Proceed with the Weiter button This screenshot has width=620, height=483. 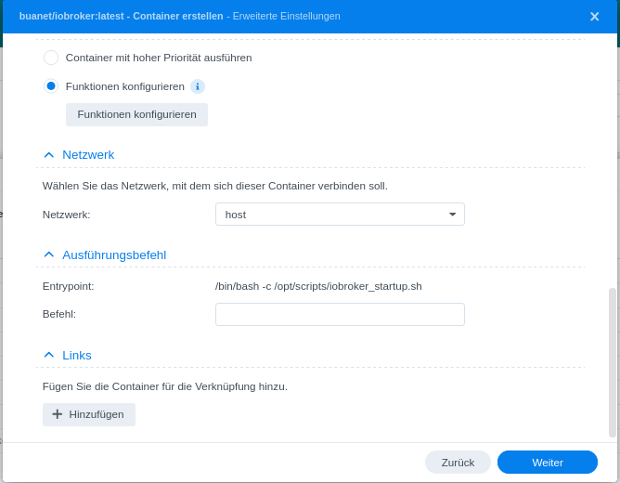[548, 463]
